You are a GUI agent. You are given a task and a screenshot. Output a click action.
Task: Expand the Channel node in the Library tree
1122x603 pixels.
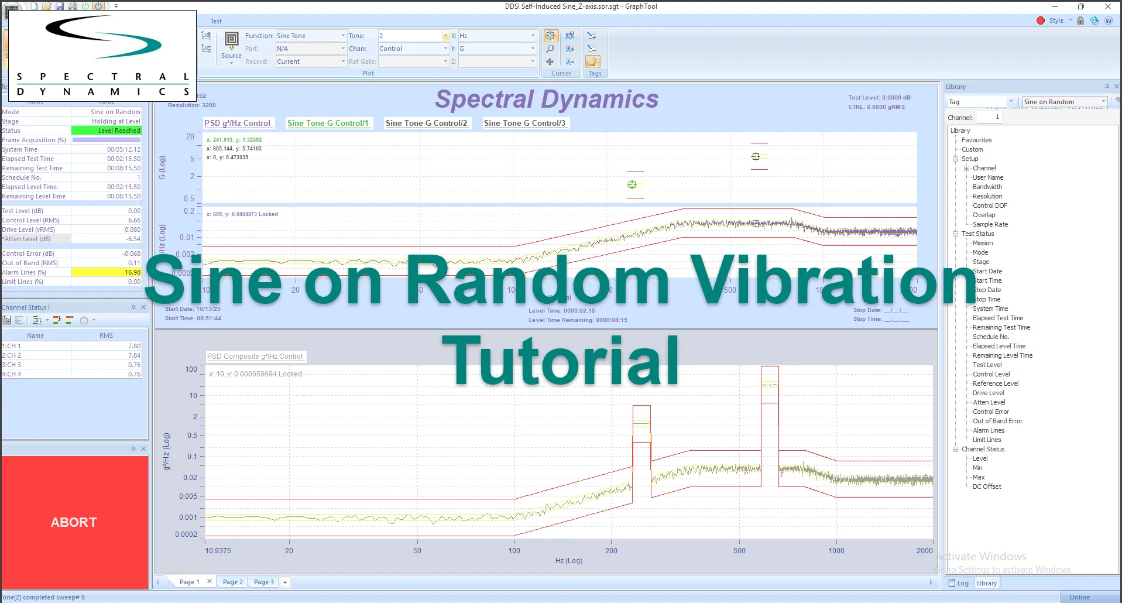967,168
